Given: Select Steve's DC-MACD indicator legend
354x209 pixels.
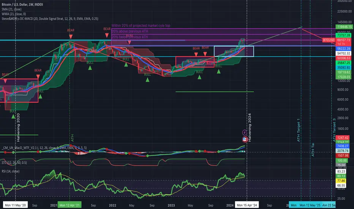Looking at the screenshot, I should [x=50, y=19].
